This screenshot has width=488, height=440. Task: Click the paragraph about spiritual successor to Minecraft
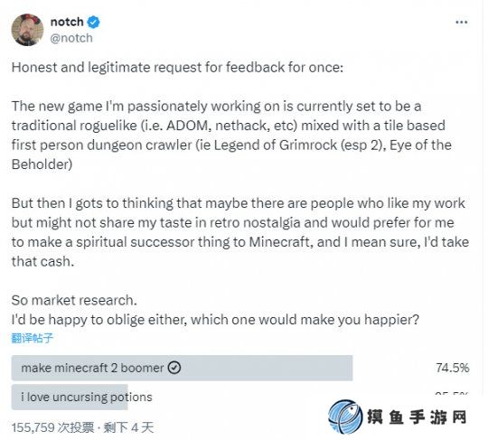(x=240, y=232)
